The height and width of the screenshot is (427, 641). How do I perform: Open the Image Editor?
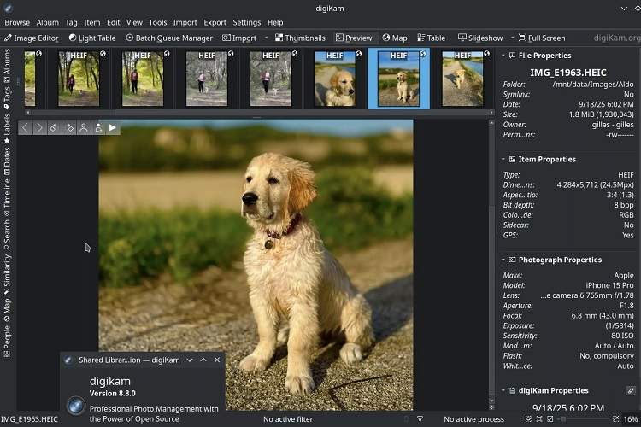[32, 38]
